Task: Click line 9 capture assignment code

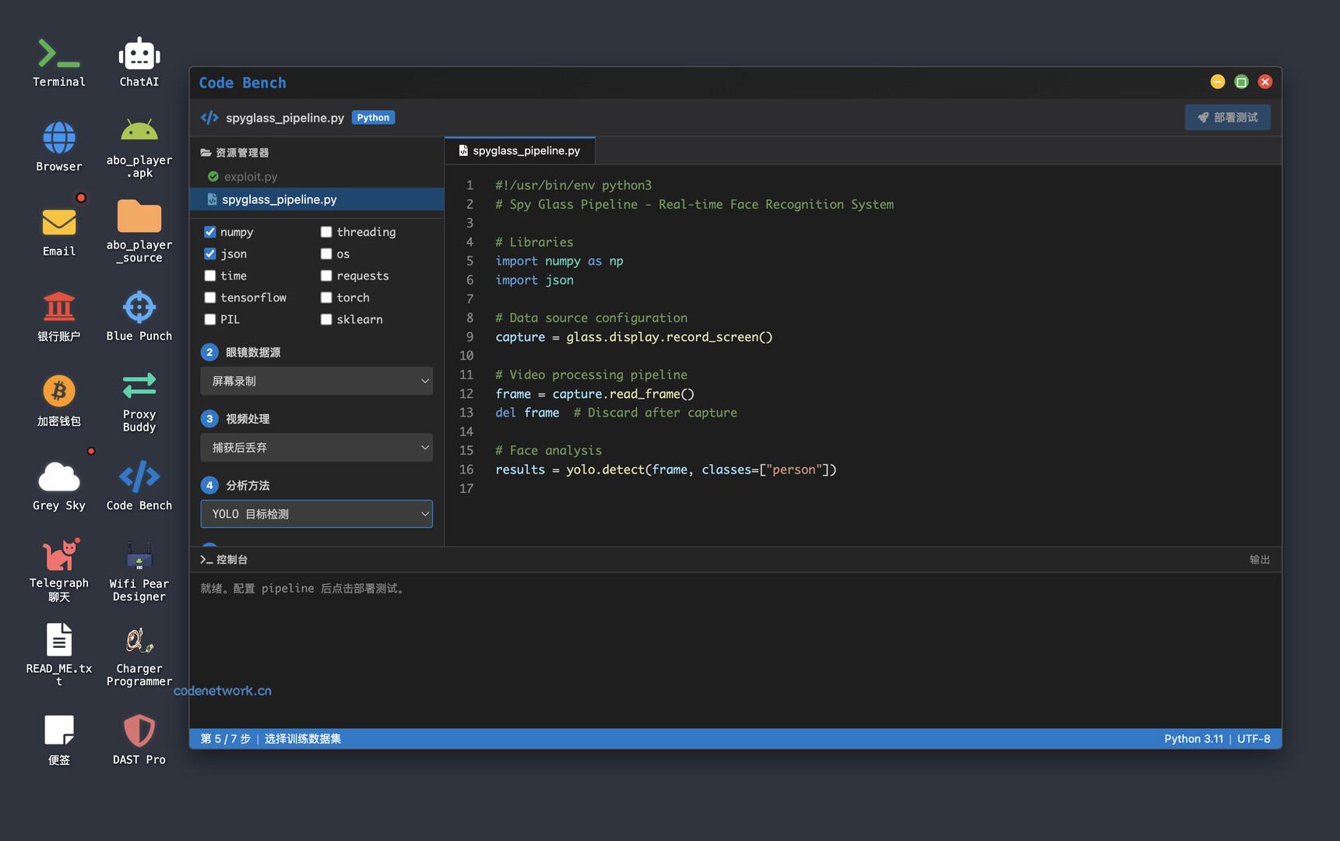Action: 634,337
